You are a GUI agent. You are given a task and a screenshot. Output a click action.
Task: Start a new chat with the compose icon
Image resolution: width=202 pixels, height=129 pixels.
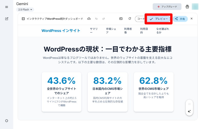tap(7, 19)
